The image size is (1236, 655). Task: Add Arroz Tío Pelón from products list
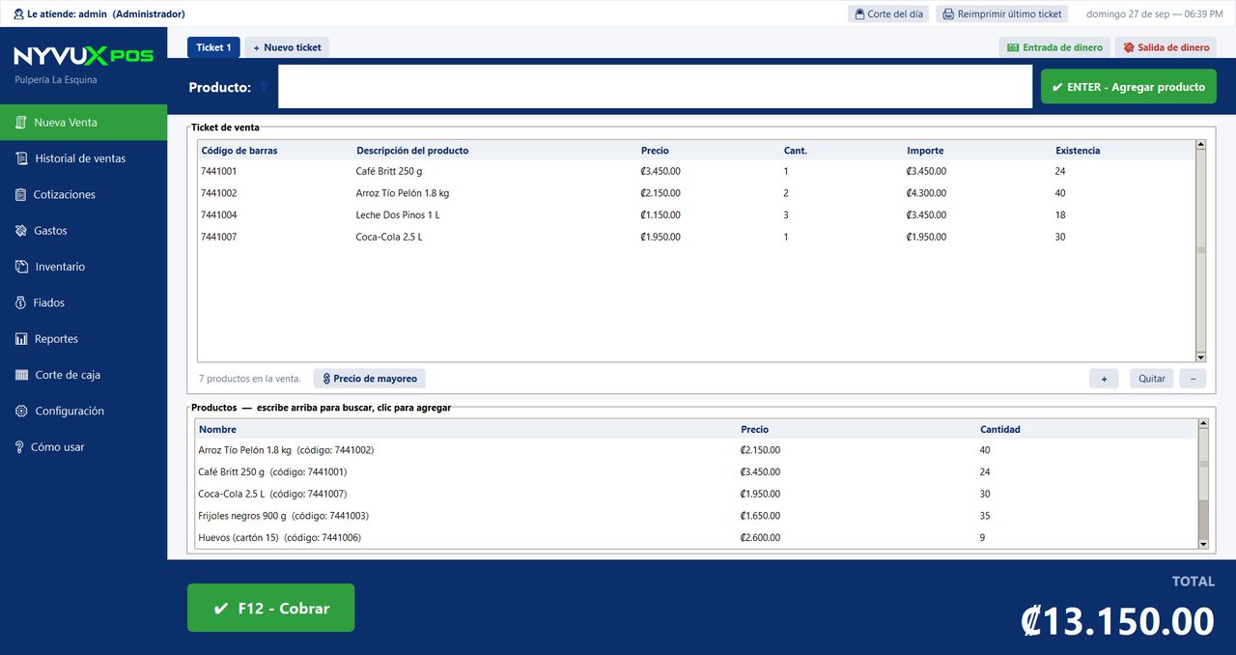696,450
